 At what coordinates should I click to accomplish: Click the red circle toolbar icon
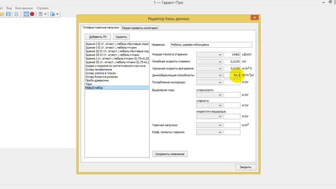click(32, 14)
